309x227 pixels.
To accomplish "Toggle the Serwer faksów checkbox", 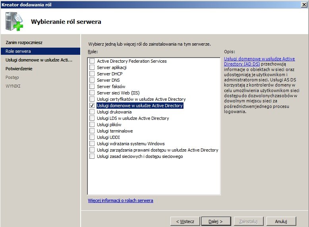I will tap(92, 87).
